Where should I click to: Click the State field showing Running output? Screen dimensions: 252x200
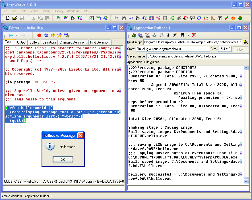173,49
